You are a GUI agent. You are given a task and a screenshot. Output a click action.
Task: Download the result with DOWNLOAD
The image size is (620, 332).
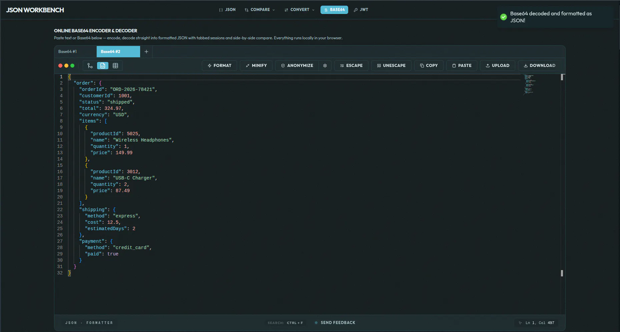(540, 66)
